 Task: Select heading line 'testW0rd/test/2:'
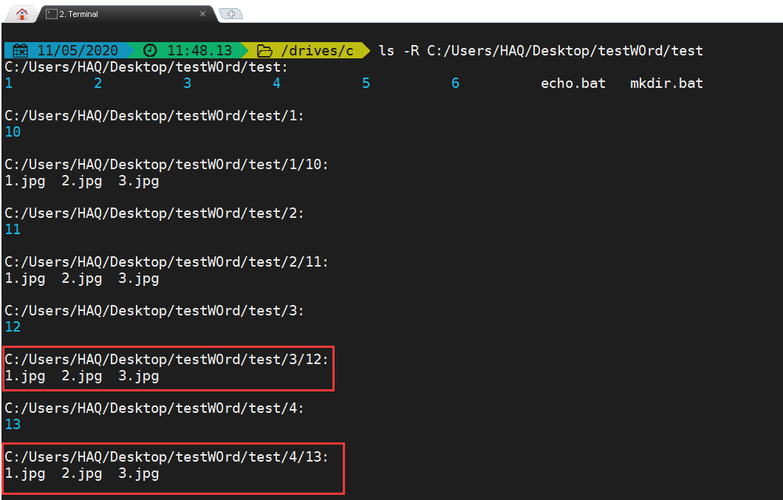154,213
